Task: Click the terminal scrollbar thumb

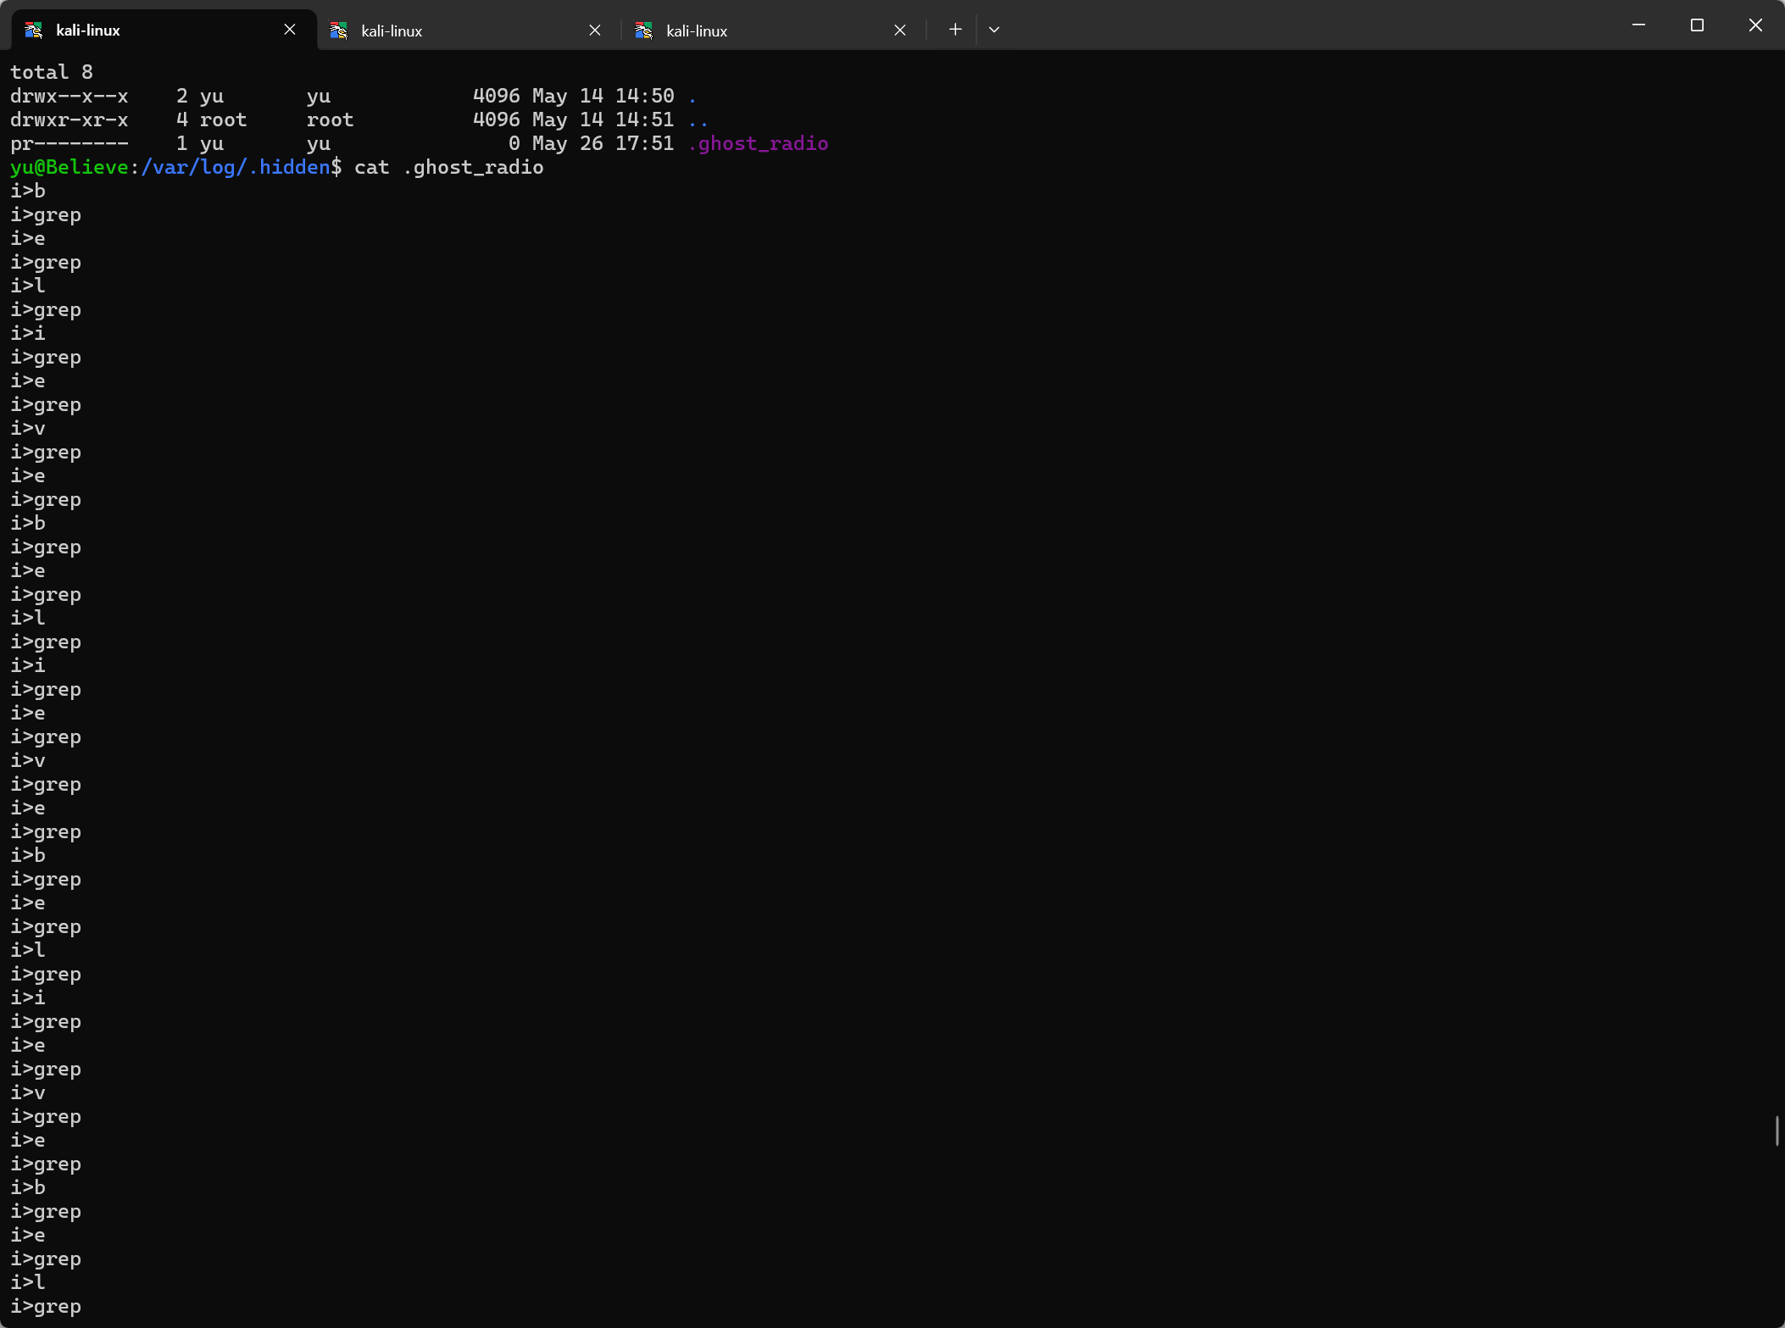Action: [x=1777, y=1131]
